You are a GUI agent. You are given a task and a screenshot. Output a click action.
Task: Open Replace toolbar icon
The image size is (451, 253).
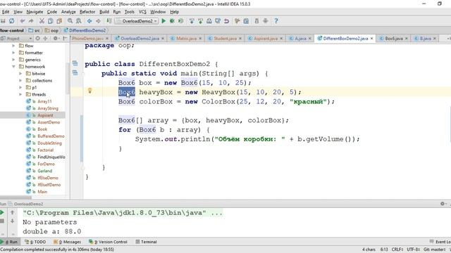click(x=78, y=21)
